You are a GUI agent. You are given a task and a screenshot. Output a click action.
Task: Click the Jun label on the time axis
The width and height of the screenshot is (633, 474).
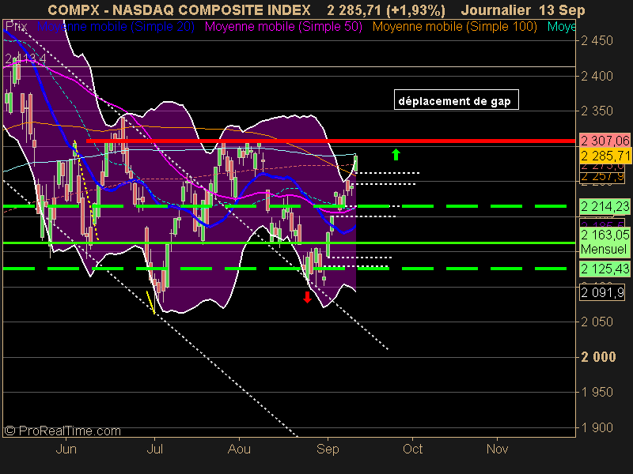tap(66, 449)
